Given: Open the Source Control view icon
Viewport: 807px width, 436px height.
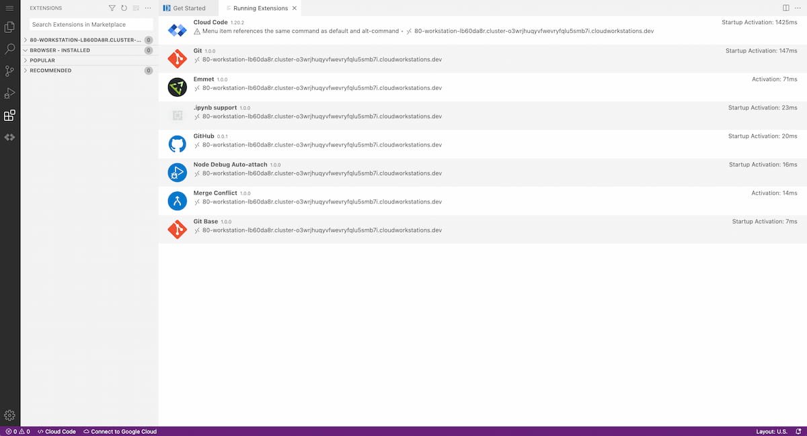Looking at the screenshot, I should point(9,71).
